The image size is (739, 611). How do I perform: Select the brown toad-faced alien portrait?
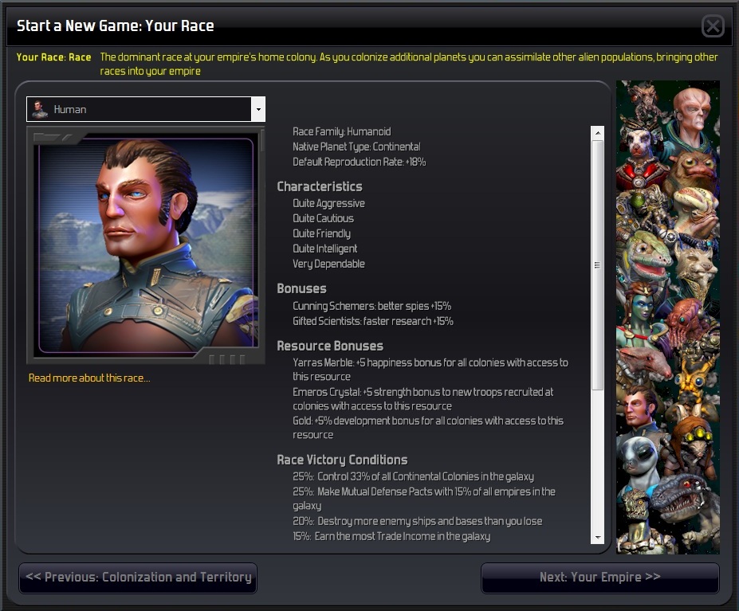click(x=693, y=170)
